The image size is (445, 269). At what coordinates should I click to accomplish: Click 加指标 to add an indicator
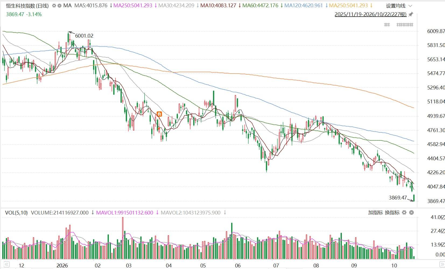coord(375,213)
